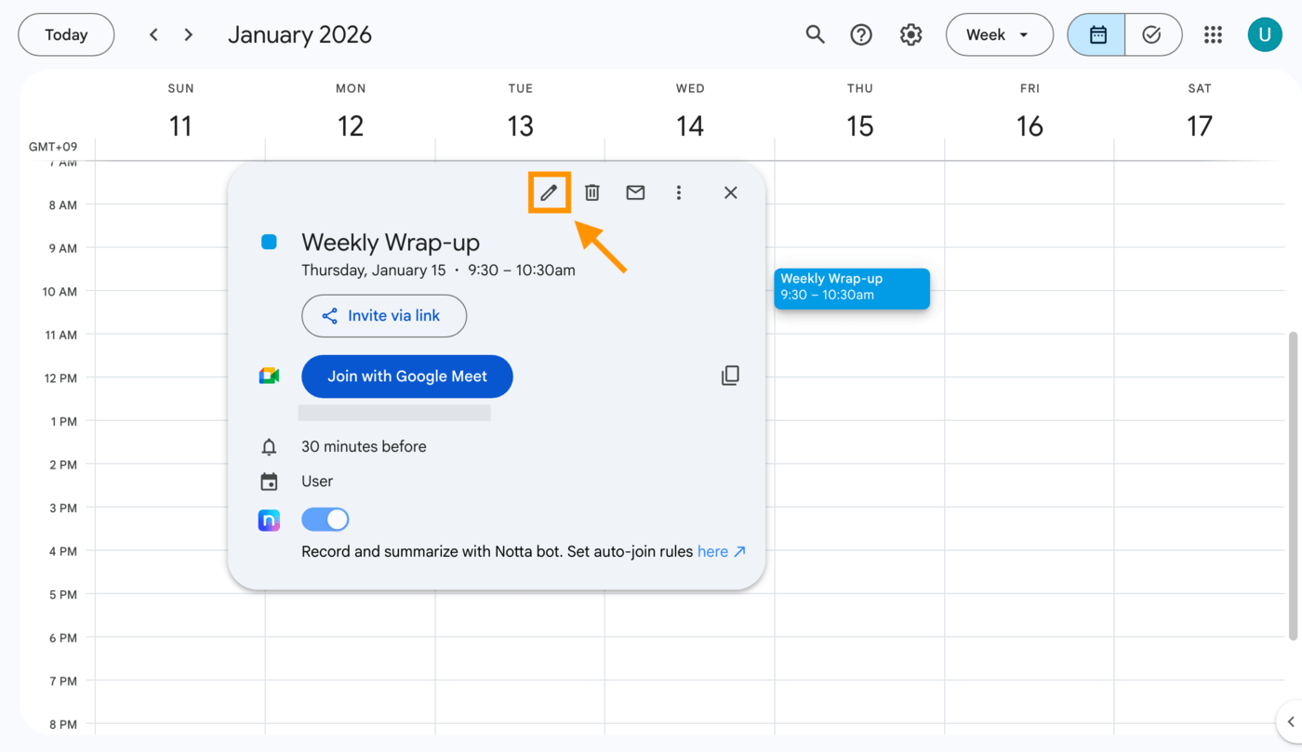The height and width of the screenshot is (752, 1302).
Task: Delete the event using the trash icon
Action: (592, 192)
